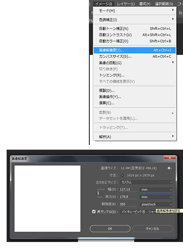Click the 幅(D) value field 117.13
Image resolution: width=183 pixels, height=251 pixels.
point(128,189)
